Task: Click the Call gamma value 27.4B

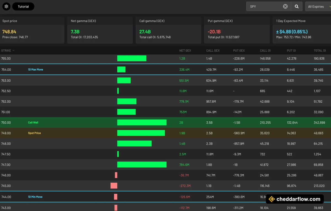Action: click(145, 32)
